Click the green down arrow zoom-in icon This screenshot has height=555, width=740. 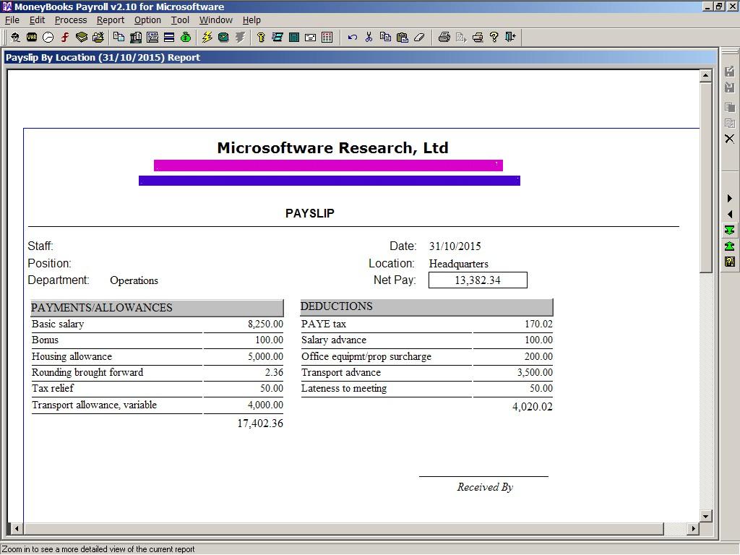[x=730, y=231]
